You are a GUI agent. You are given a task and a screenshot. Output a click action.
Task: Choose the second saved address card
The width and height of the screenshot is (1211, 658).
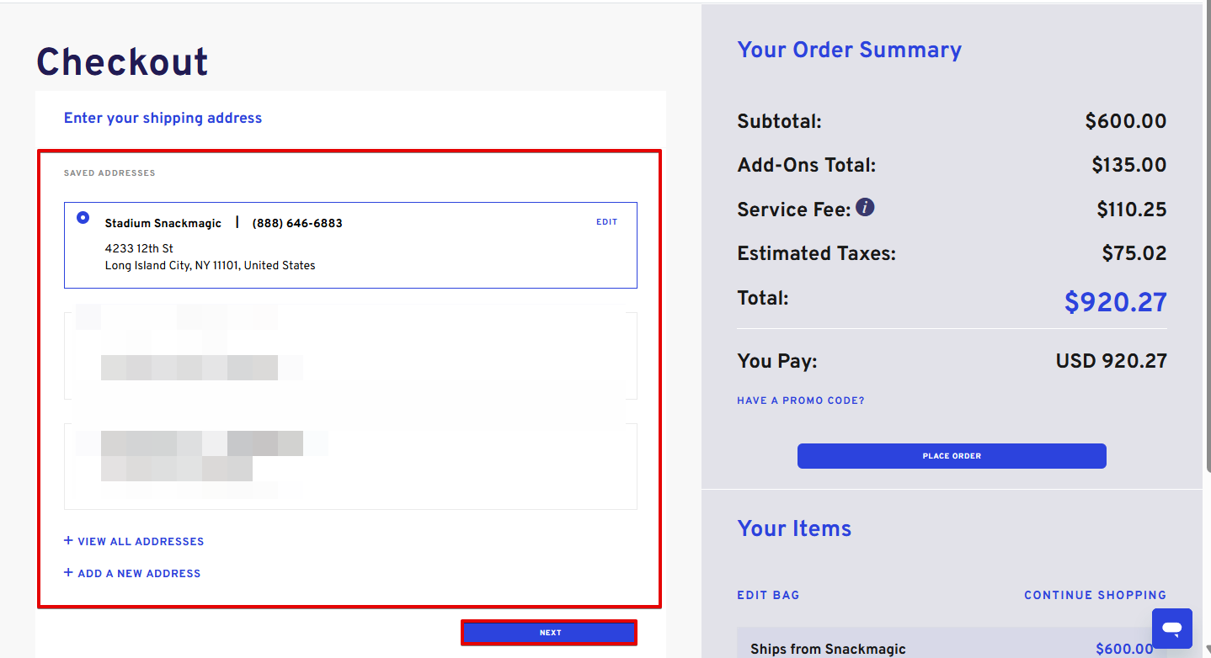point(350,355)
